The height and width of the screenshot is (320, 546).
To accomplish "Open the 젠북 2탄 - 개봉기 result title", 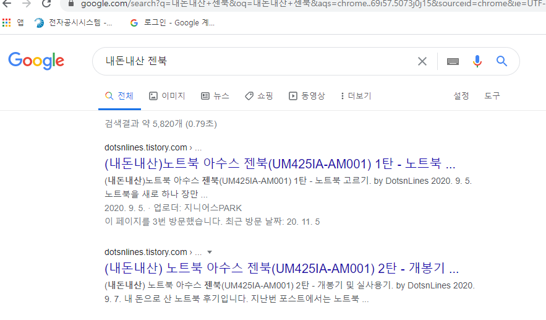I will coord(282,268).
